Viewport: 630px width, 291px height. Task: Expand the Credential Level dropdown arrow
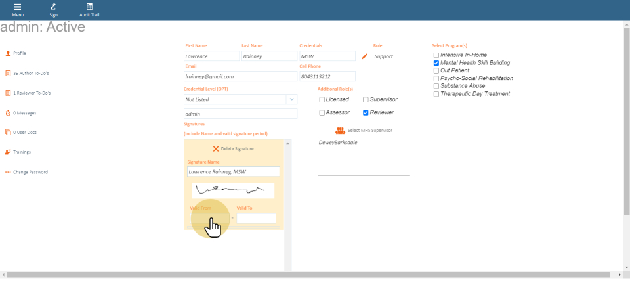(291, 99)
